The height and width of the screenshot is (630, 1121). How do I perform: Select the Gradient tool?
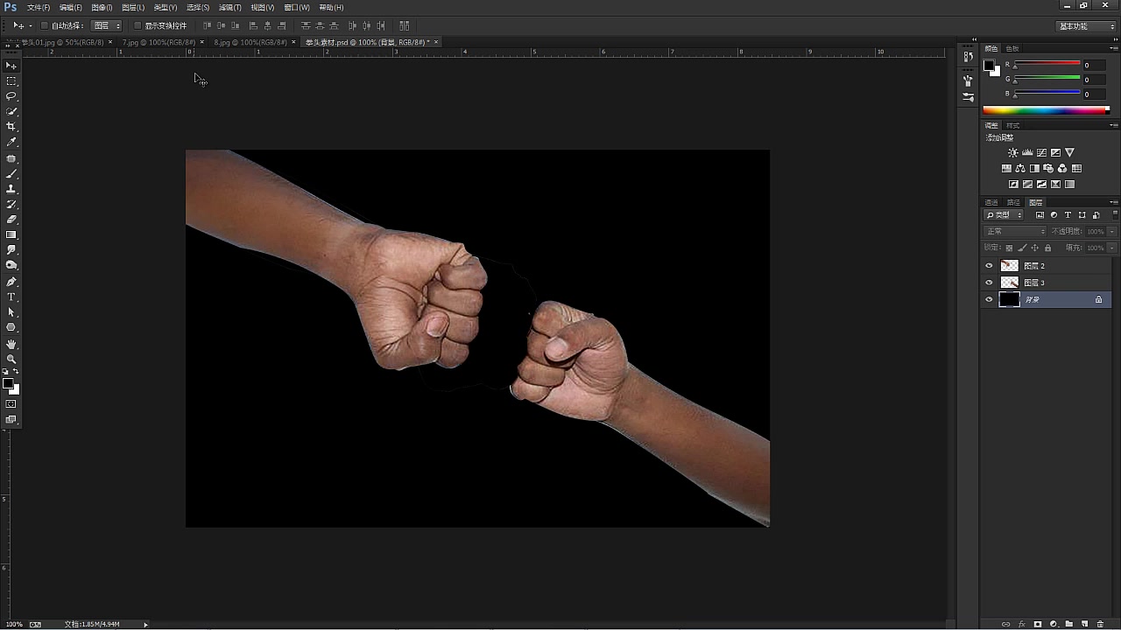point(11,234)
